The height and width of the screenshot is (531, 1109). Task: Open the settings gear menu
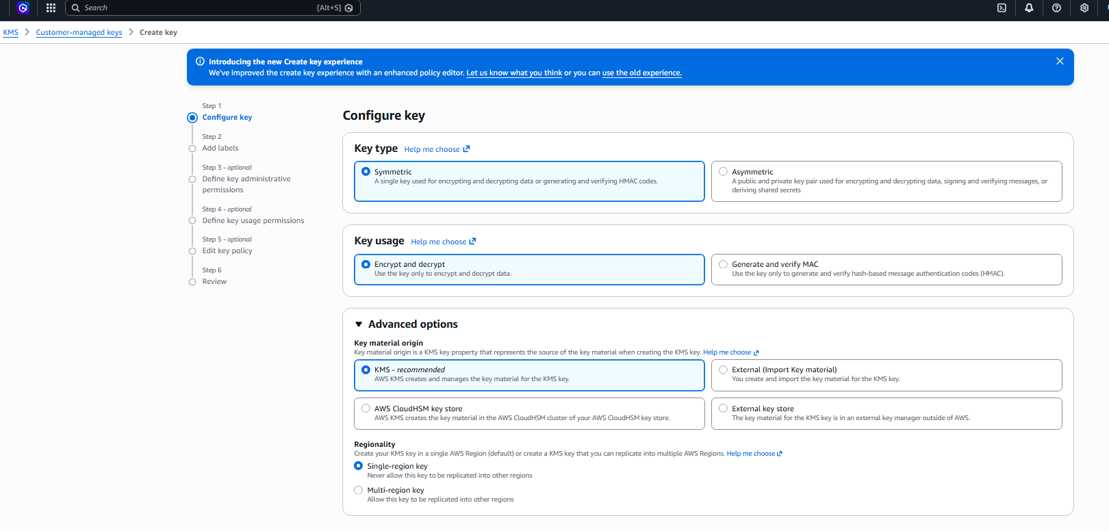(x=1084, y=8)
